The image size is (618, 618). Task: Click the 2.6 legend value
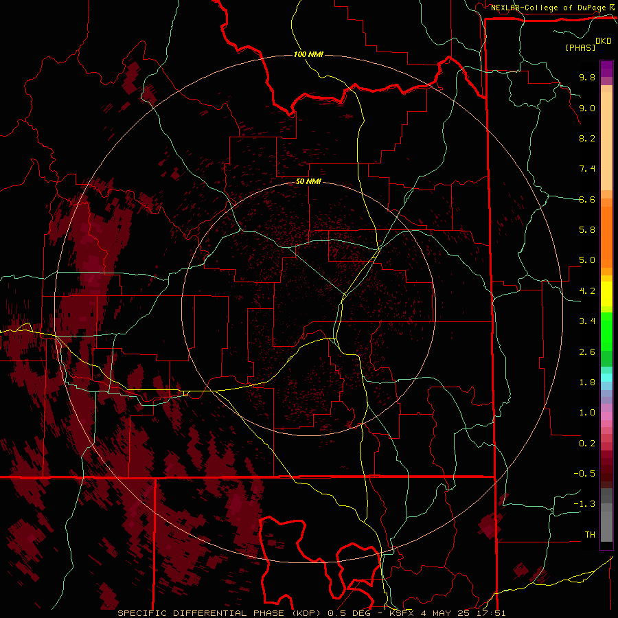(x=587, y=352)
